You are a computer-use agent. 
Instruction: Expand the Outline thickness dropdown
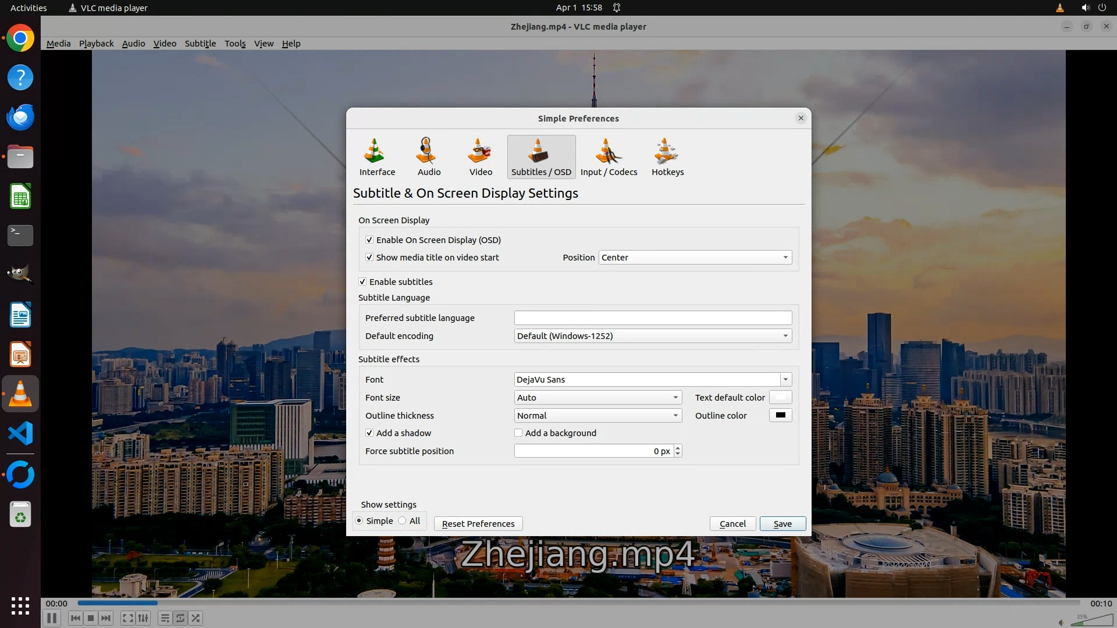[597, 415]
